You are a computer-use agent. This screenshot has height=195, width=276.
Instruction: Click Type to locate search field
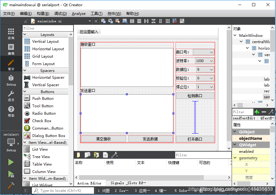(x=63, y=191)
